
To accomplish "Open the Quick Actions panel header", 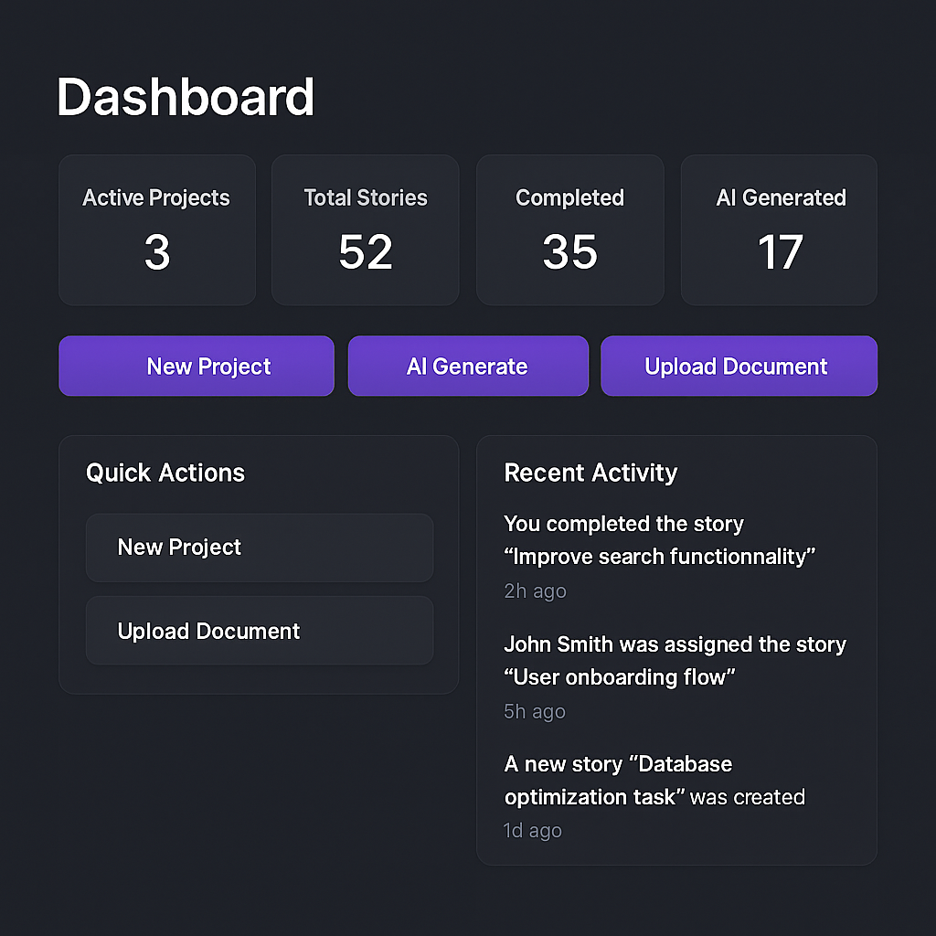I will point(165,473).
